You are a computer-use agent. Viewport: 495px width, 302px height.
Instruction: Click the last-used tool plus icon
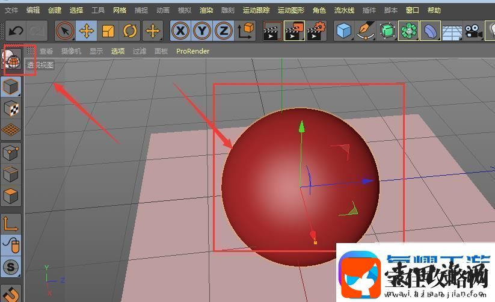pos(153,31)
